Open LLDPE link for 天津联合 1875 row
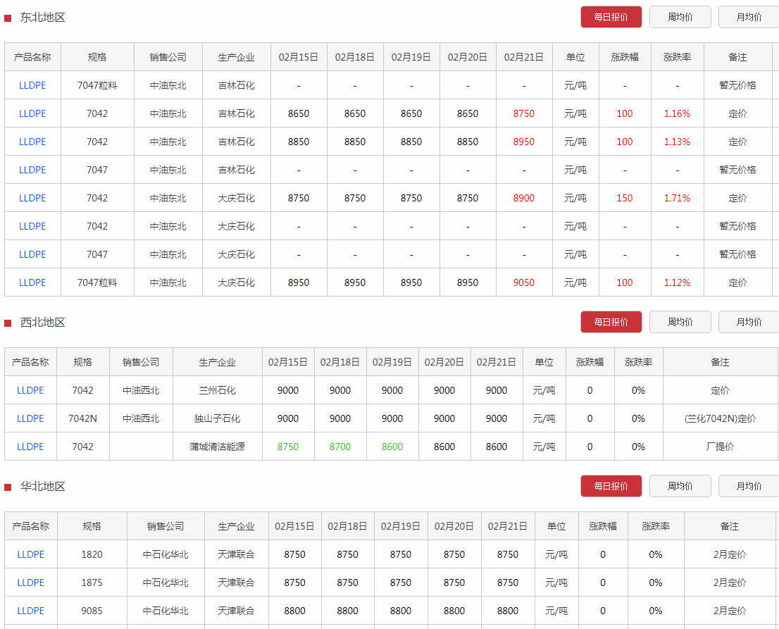 pos(31,583)
